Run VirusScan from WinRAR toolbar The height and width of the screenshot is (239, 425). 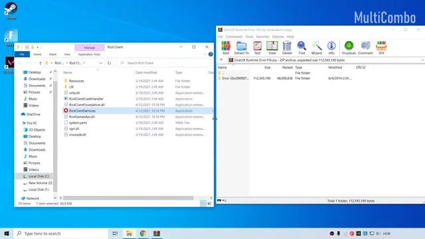click(x=349, y=48)
